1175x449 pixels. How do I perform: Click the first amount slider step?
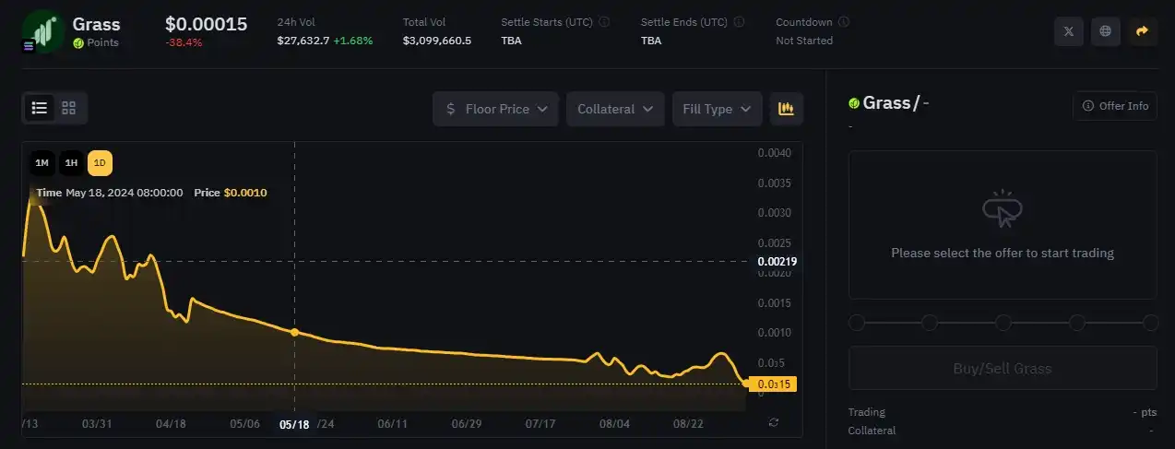pos(857,323)
